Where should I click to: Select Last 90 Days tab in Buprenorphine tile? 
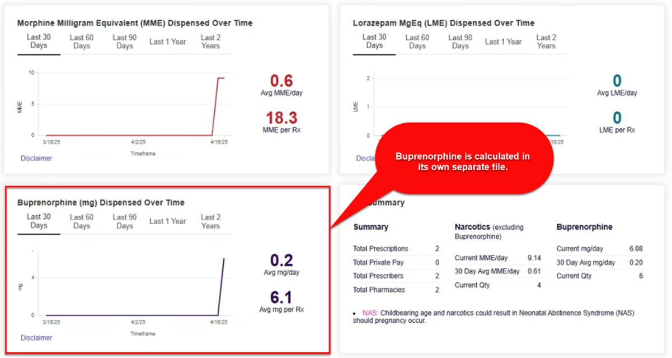click(x=125, y=221)
